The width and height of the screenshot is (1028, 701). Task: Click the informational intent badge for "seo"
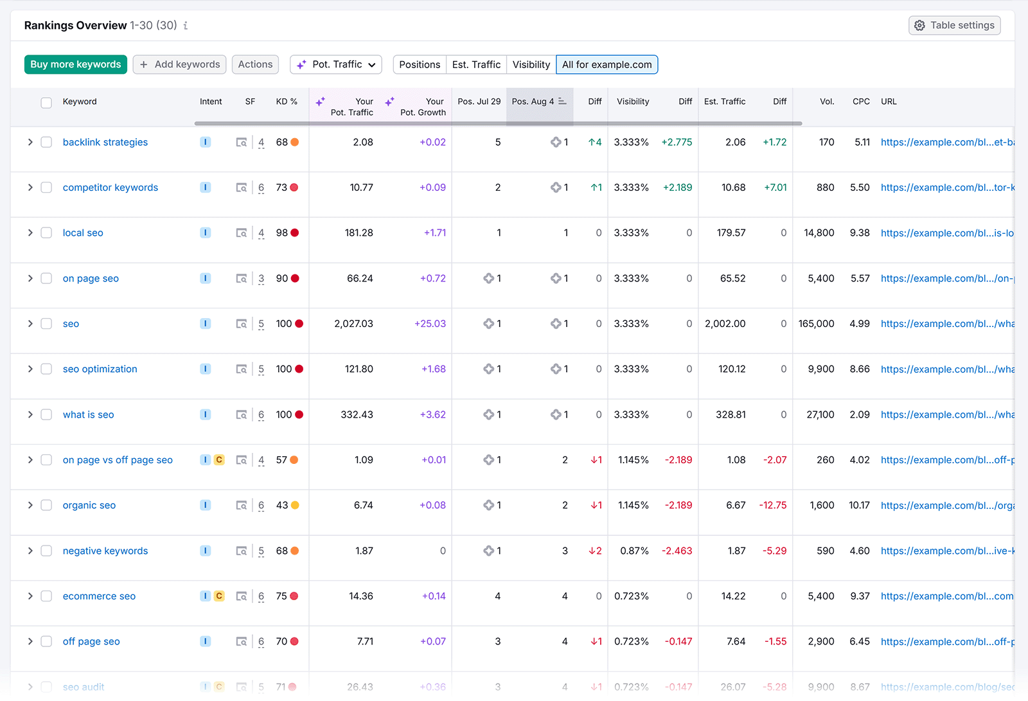[x=206, y=323]
